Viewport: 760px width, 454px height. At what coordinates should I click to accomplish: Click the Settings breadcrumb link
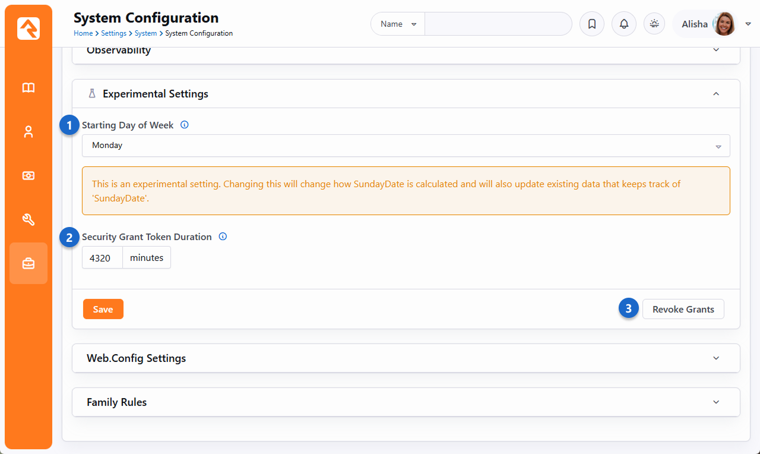(x=113, y=34)
